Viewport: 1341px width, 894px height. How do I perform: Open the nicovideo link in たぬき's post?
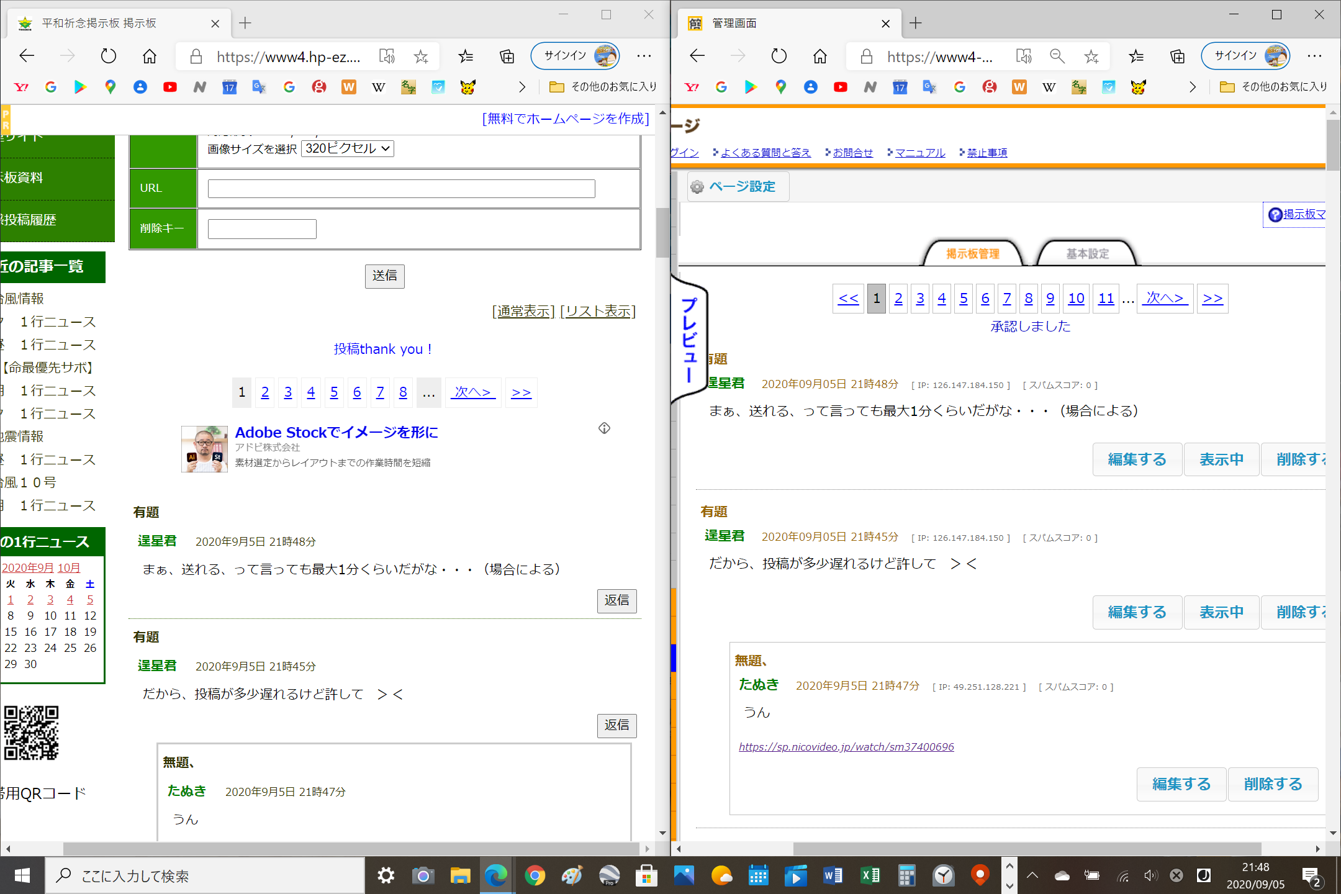point(846,747)
